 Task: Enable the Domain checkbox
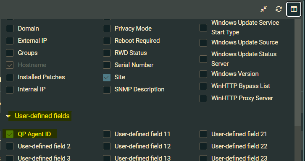coord(10,29)
